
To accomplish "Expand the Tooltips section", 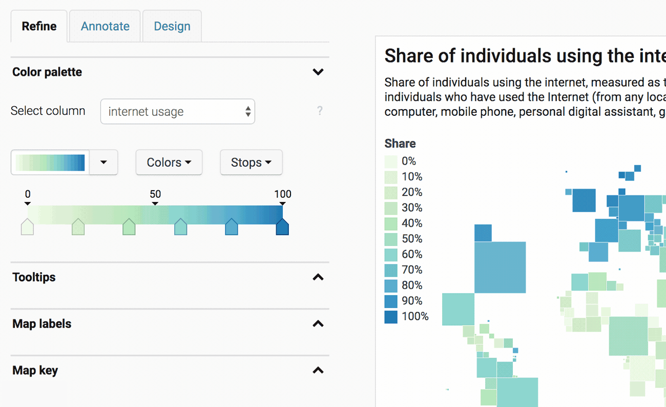I will click(318, 277).
